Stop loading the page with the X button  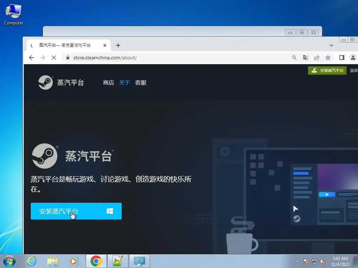point(54,58)
